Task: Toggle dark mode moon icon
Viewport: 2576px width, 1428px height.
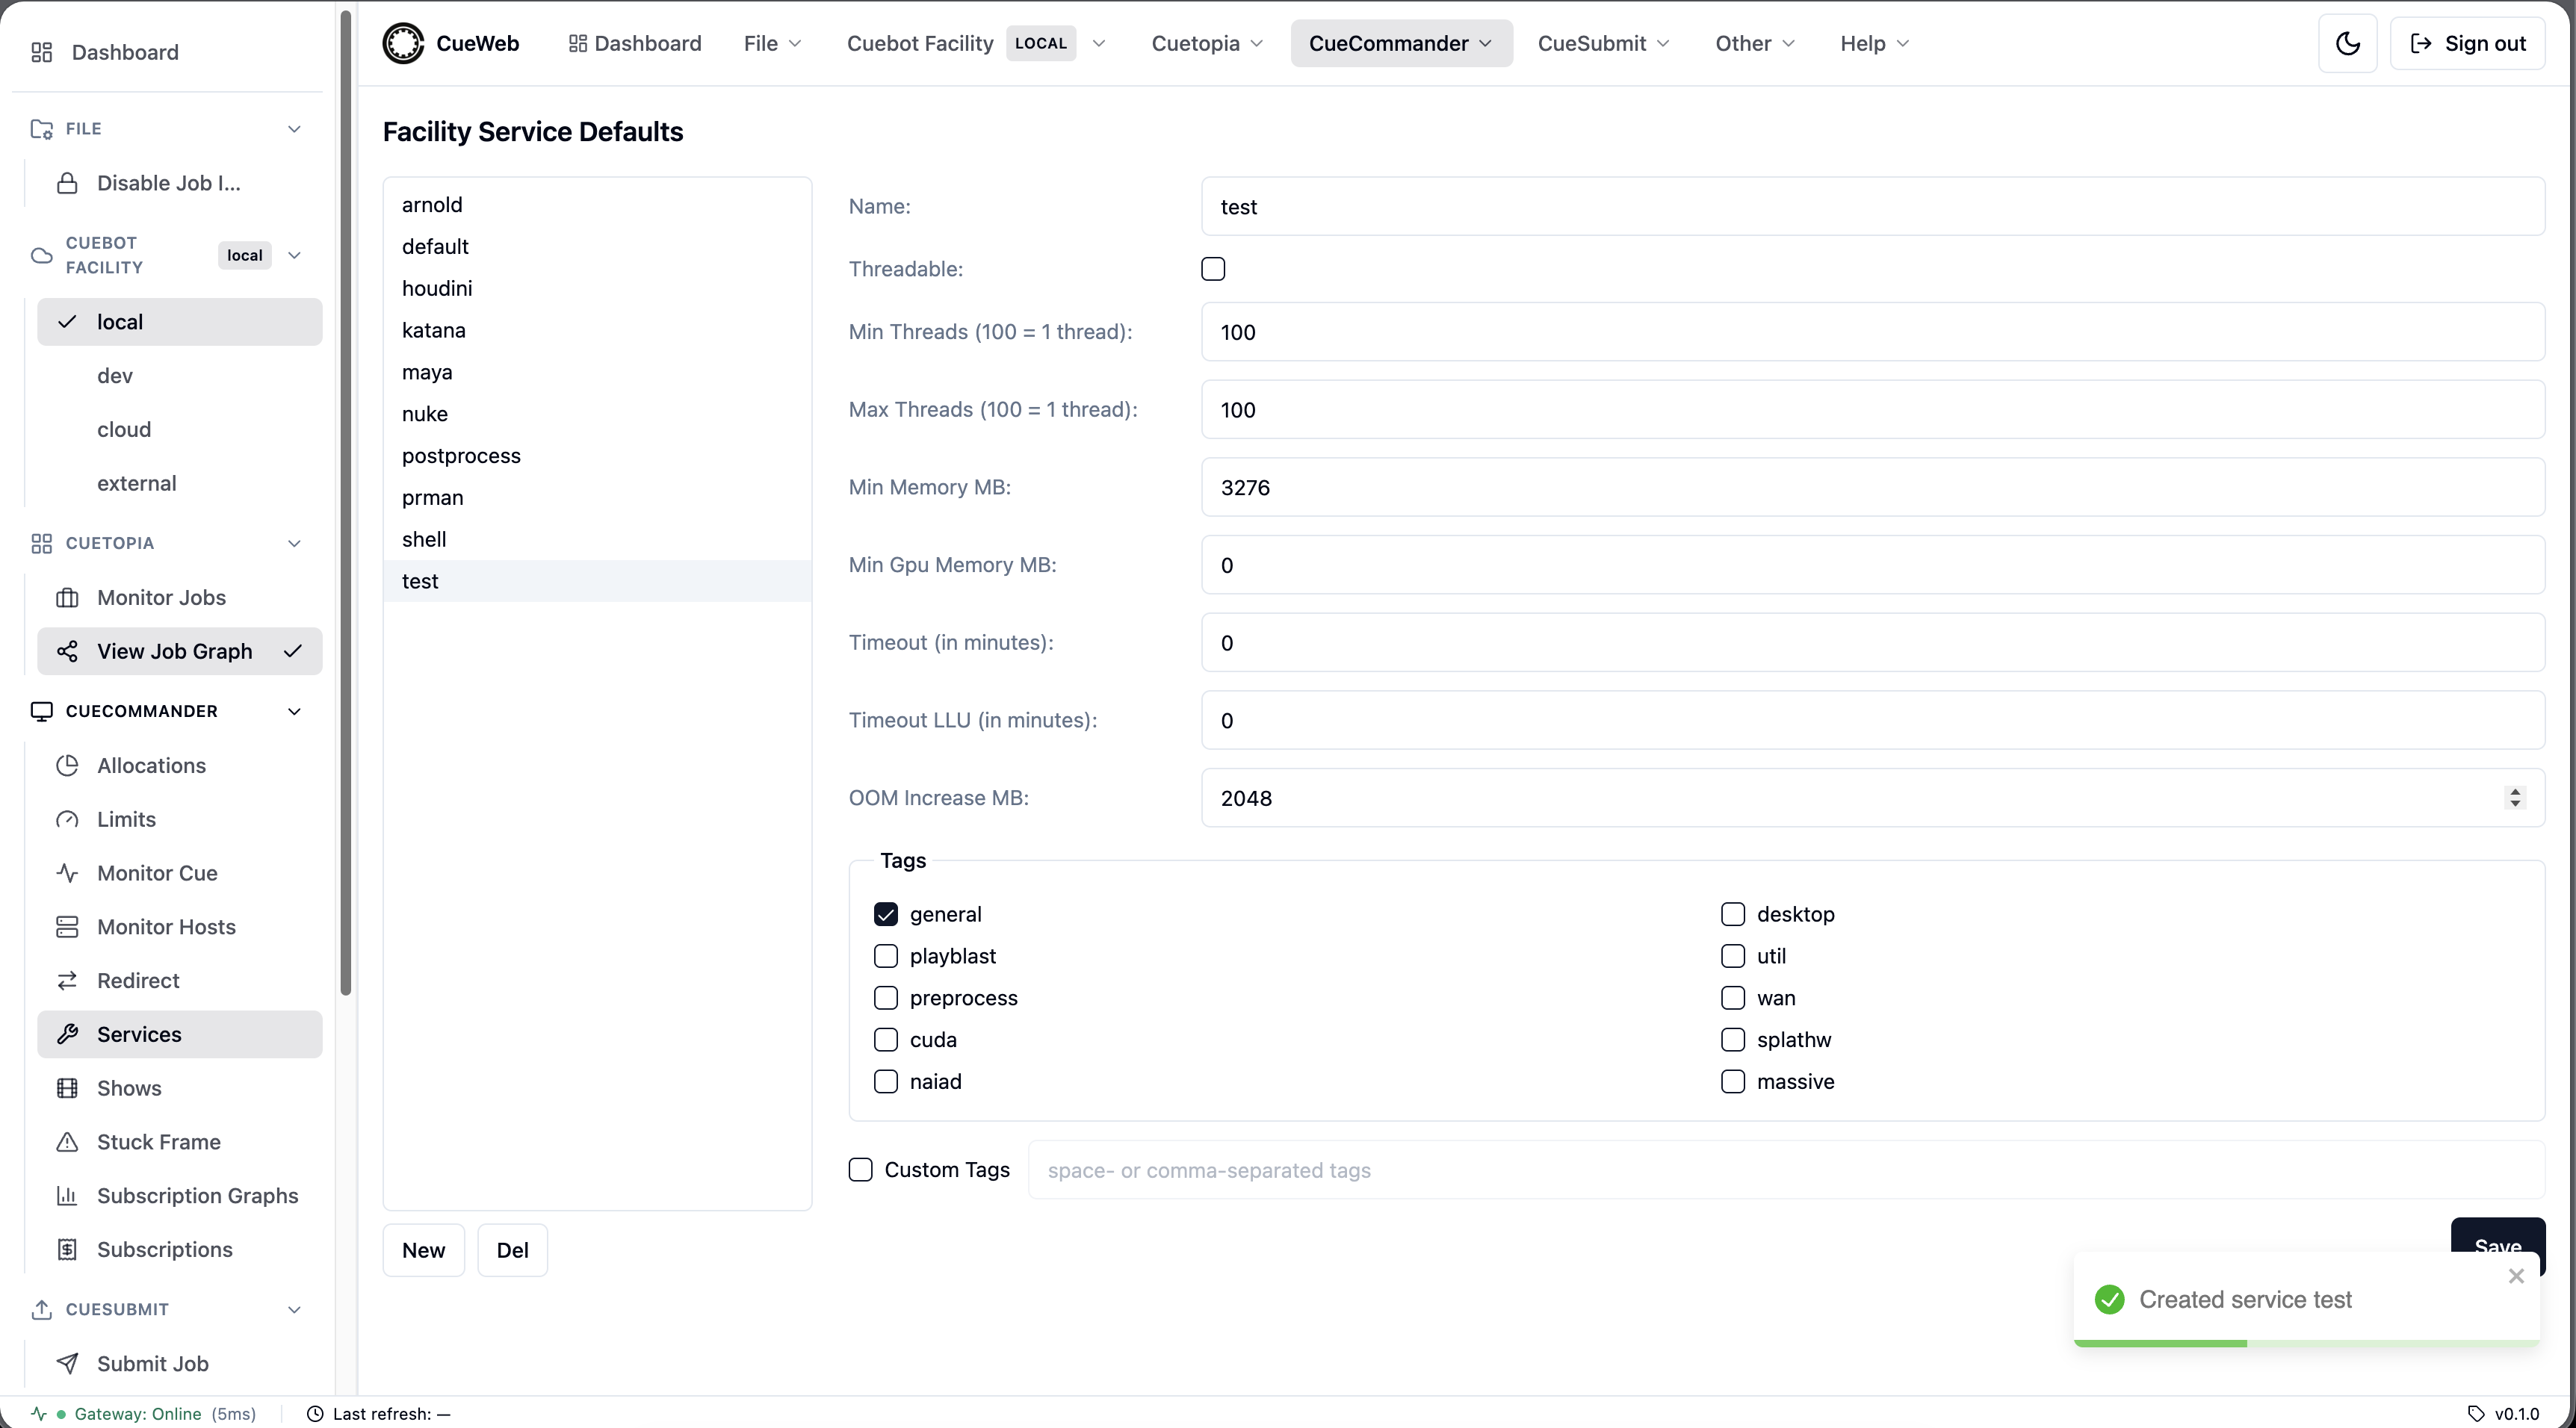Action: tap(2347, 43)
